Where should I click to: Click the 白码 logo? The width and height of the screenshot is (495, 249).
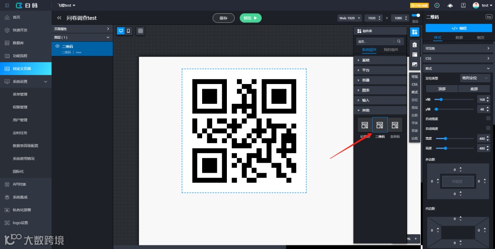[x=26, y=5]
